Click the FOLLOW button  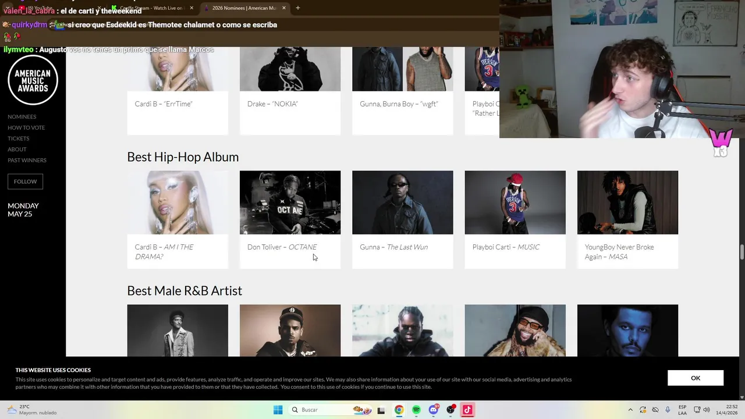tap(25, 182)
